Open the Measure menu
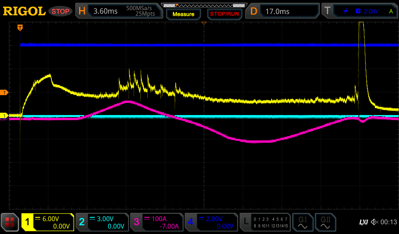The width and height of the screenshot is (399, 234). click(x=183, y=14)
